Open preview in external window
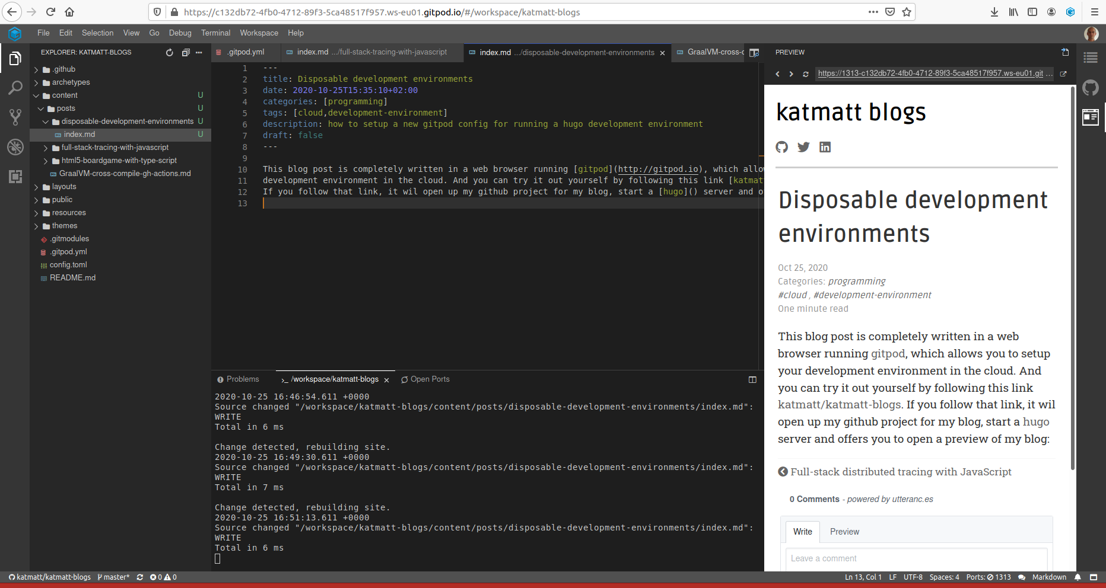1106x588 pixels. [x=1063, y=74]
